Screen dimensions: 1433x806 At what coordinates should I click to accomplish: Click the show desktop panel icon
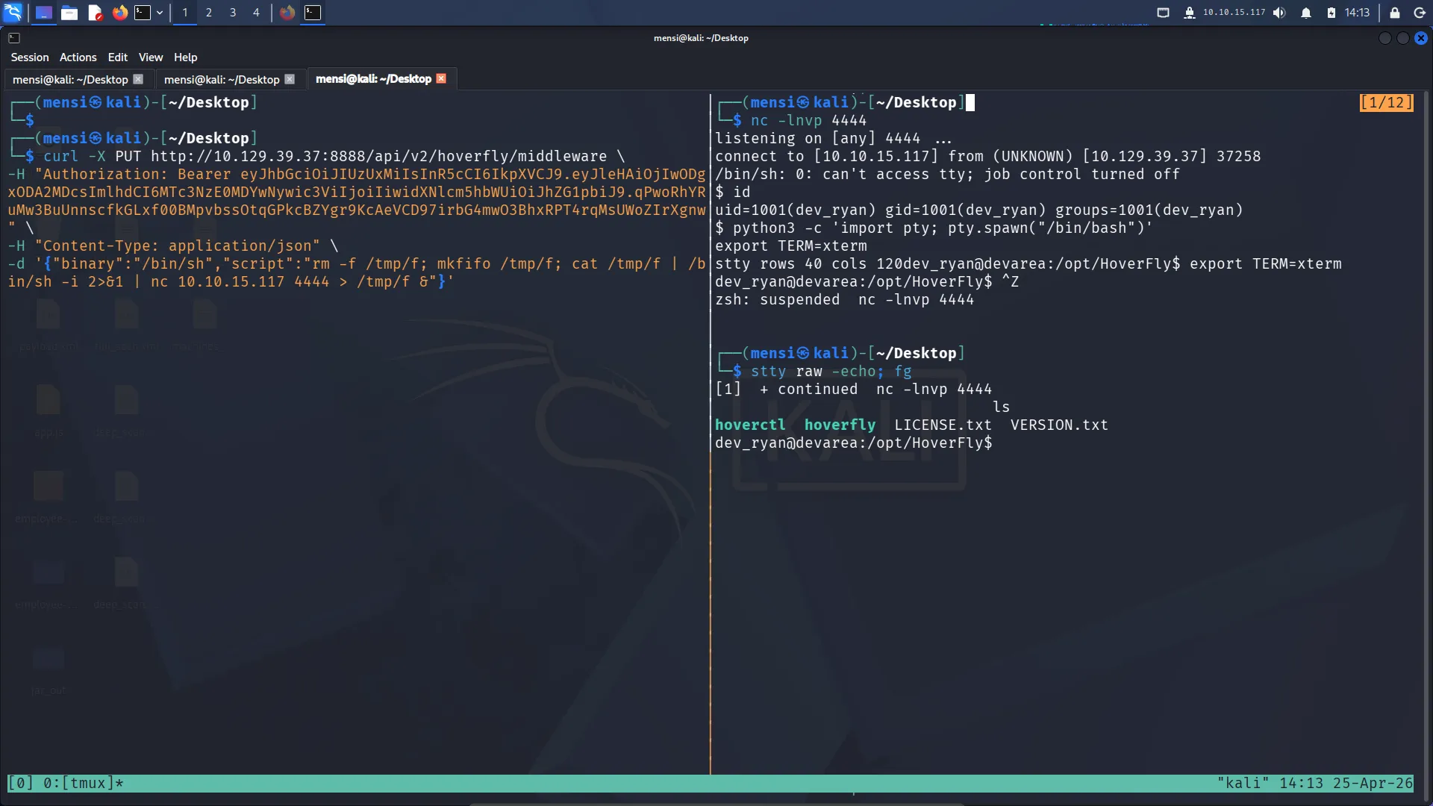click(44, 13)
